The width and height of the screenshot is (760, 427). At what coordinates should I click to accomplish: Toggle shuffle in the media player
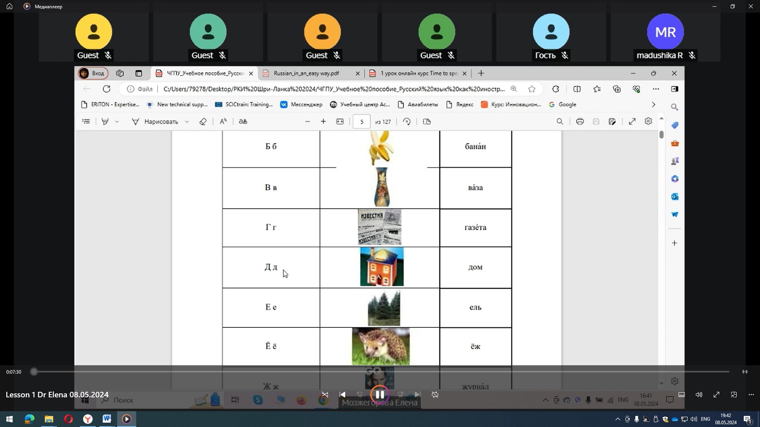pos(325,395)
